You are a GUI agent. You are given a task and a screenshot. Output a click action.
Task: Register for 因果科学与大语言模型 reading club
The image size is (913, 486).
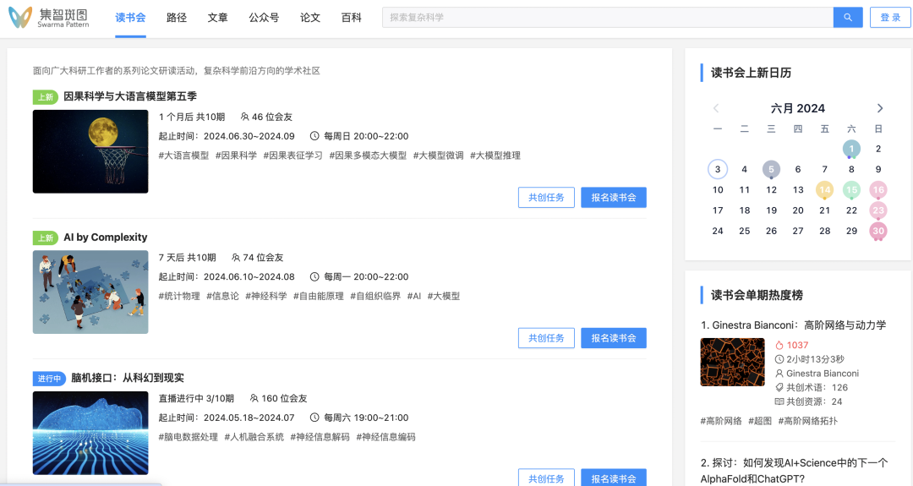(613, 198)
